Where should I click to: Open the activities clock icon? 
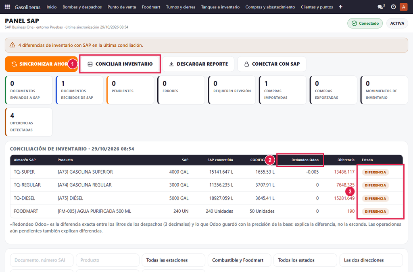pyautogui.click(x=393, y=7)
